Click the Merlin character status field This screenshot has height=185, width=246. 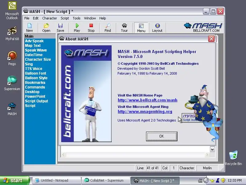(x=207, y=168)
